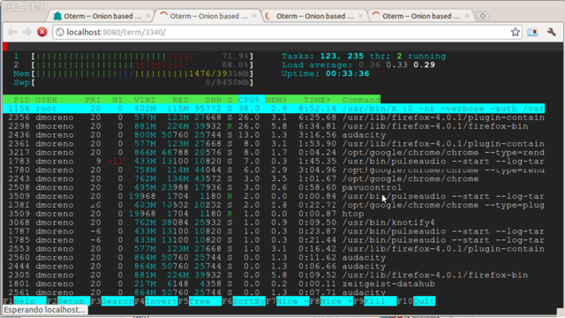Stop page loading with red X
The image size is (565, 318).
click(x=42, y=32)
